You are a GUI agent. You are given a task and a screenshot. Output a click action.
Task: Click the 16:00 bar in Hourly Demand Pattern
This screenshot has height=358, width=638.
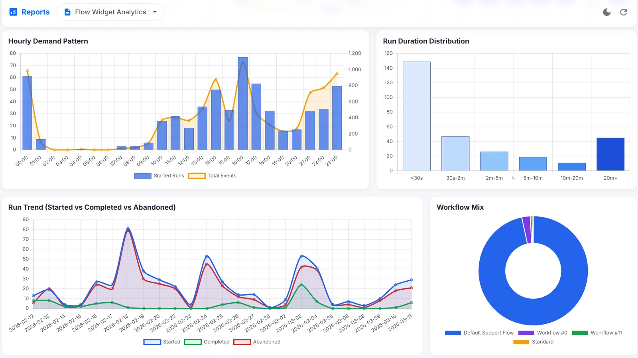pyautogui.click(x=243, y=103)
